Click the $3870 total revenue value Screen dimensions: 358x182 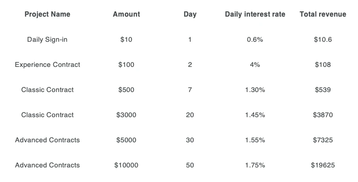(323, 115)
